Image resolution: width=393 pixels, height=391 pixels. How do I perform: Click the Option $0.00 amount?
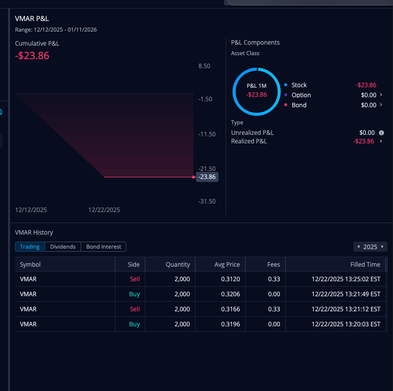coord(368,95)
